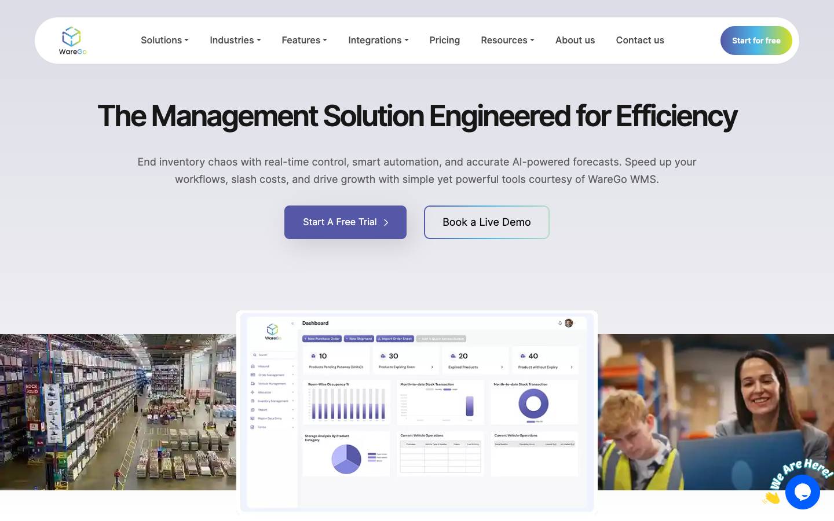Click the Vehicle Management truck icon

(x=253, y=384)
